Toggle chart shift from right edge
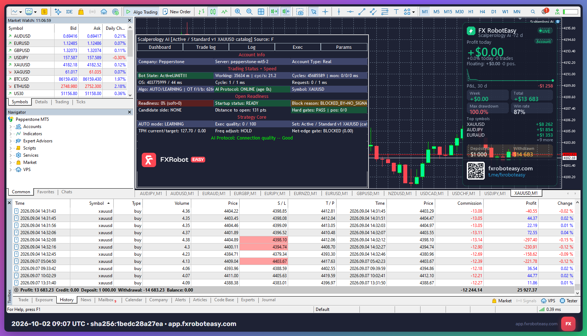 tap(286, 12)
